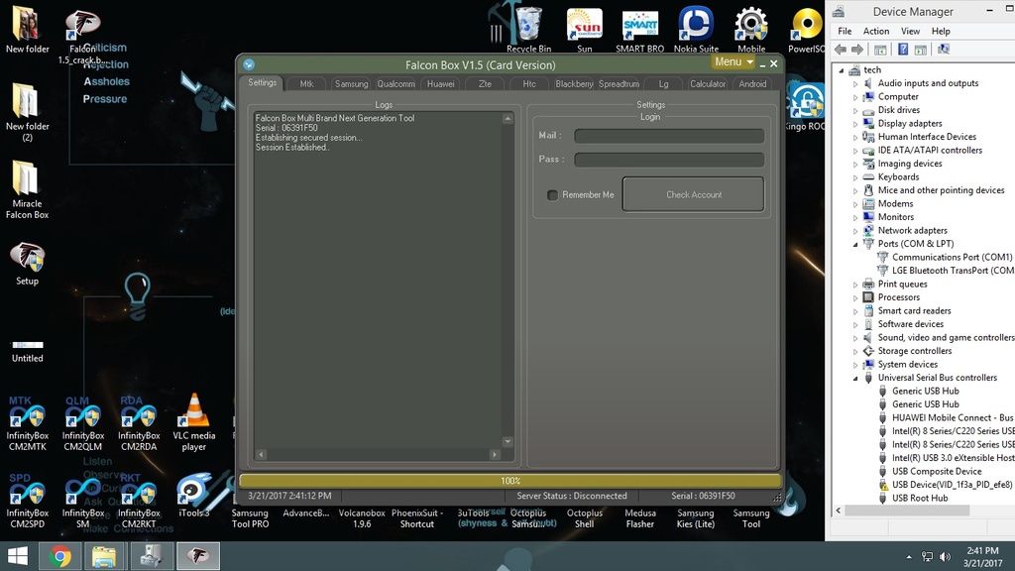1015x571 pixels.
Task: Open InfinityBox CM2RKT shortcut
Action: click(139, 501)
